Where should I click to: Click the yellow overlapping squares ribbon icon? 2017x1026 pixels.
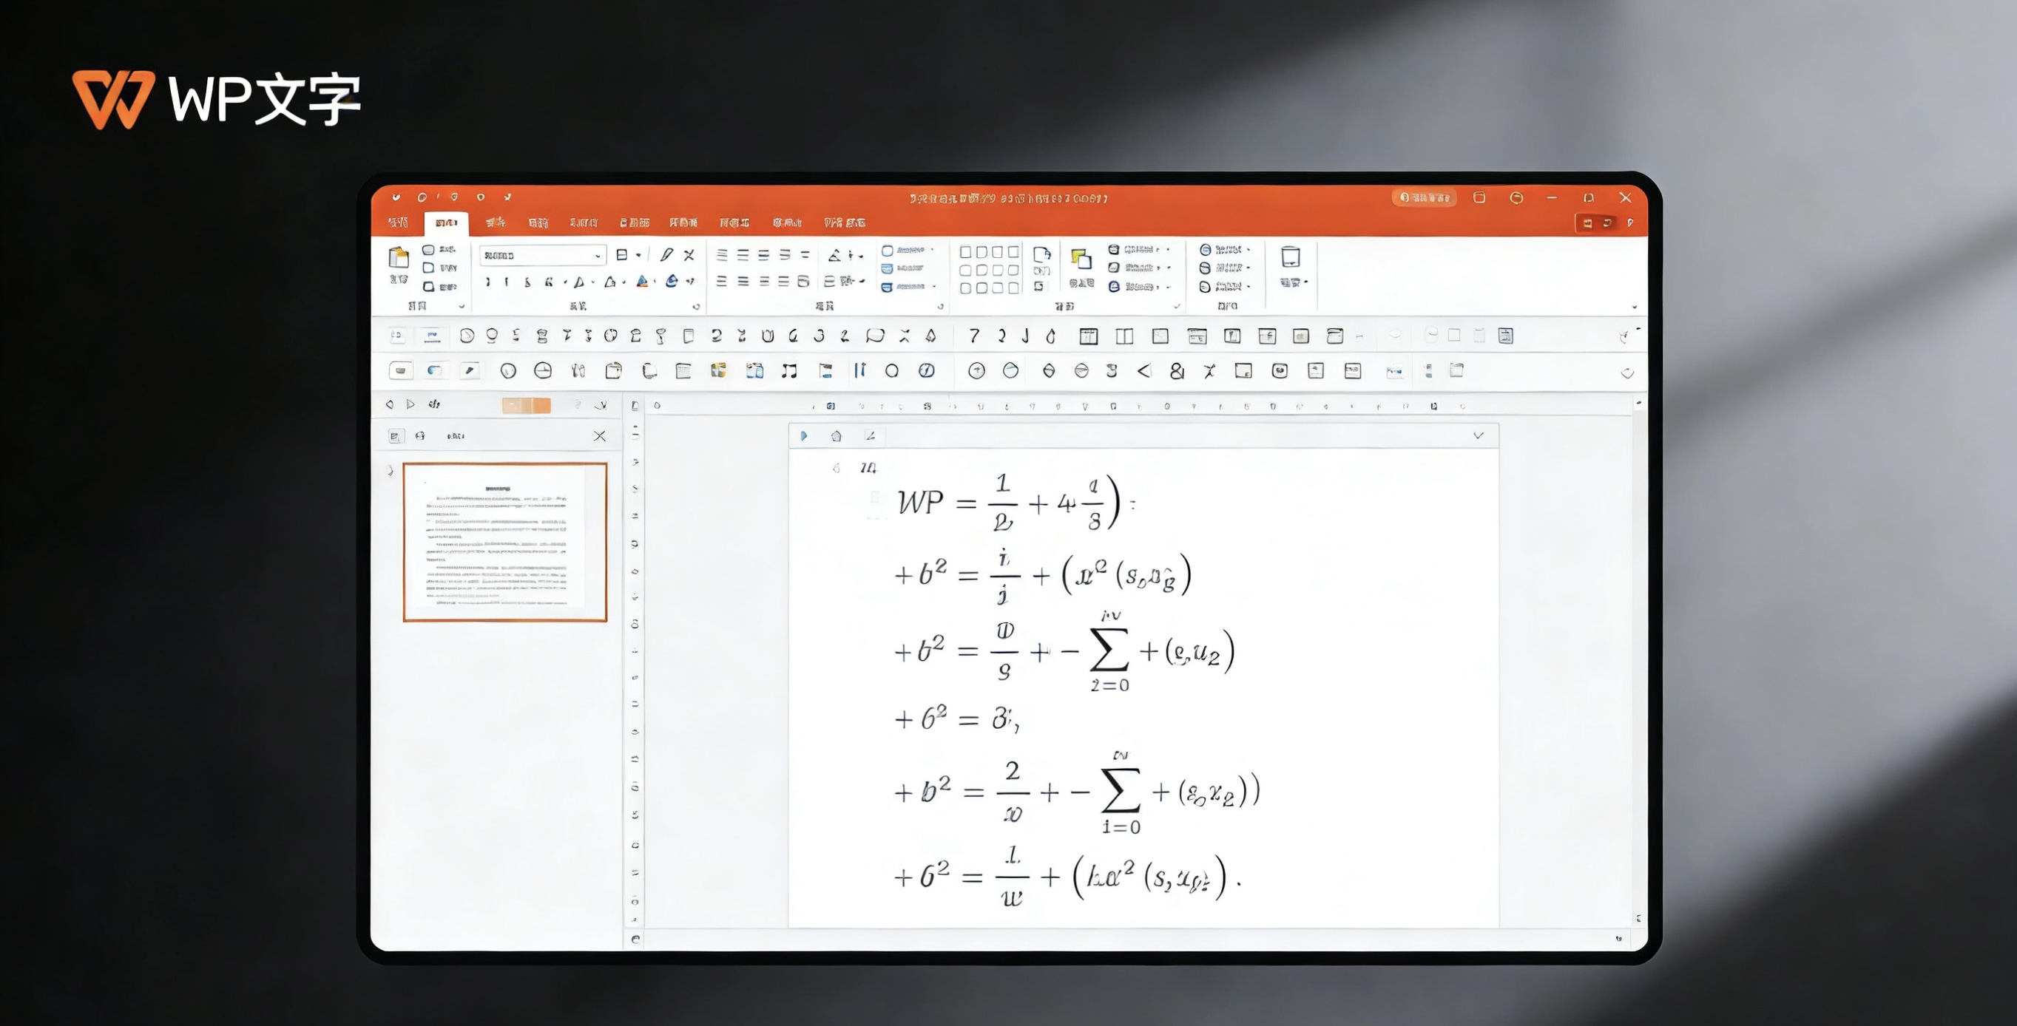pos(1081,258)
